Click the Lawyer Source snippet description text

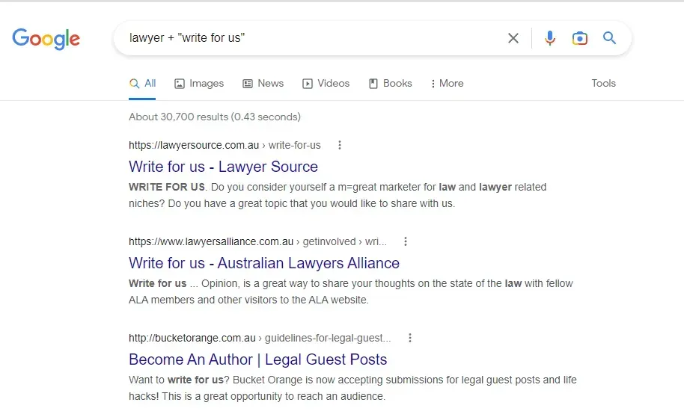click(x=338, y=195)
